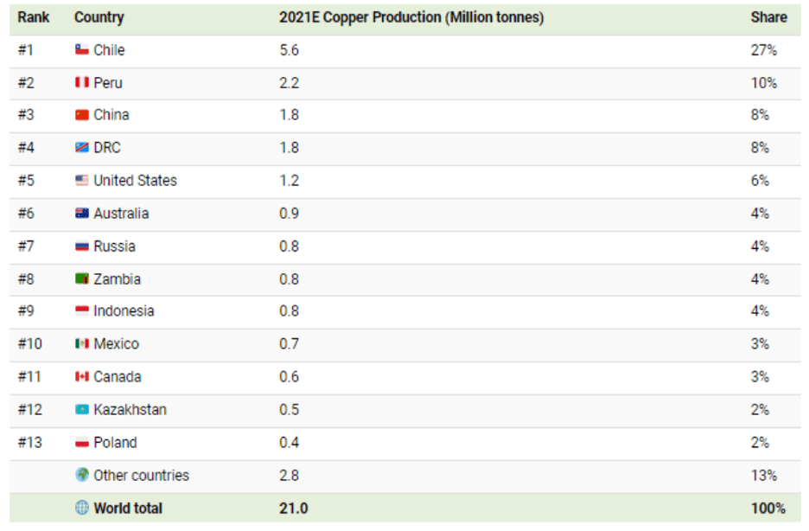Click the World total globe icon
Screen dimensions: 809x531
(x=82, y=508)
